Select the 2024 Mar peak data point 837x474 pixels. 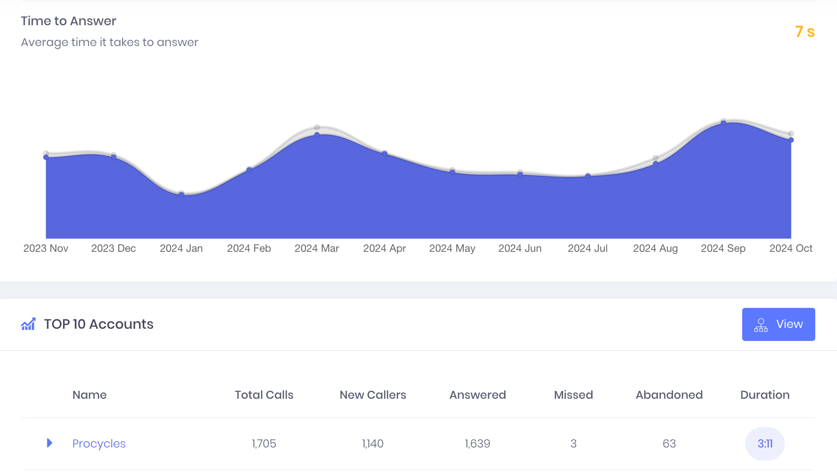click(x=317, y=135)
